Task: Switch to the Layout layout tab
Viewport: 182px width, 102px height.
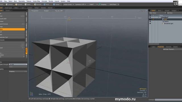Action: tap(30, 8)
